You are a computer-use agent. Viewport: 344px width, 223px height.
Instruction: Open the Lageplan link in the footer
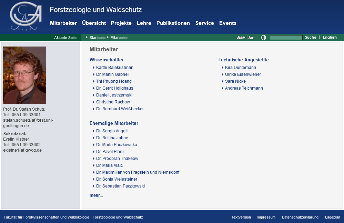coord(332,217)
